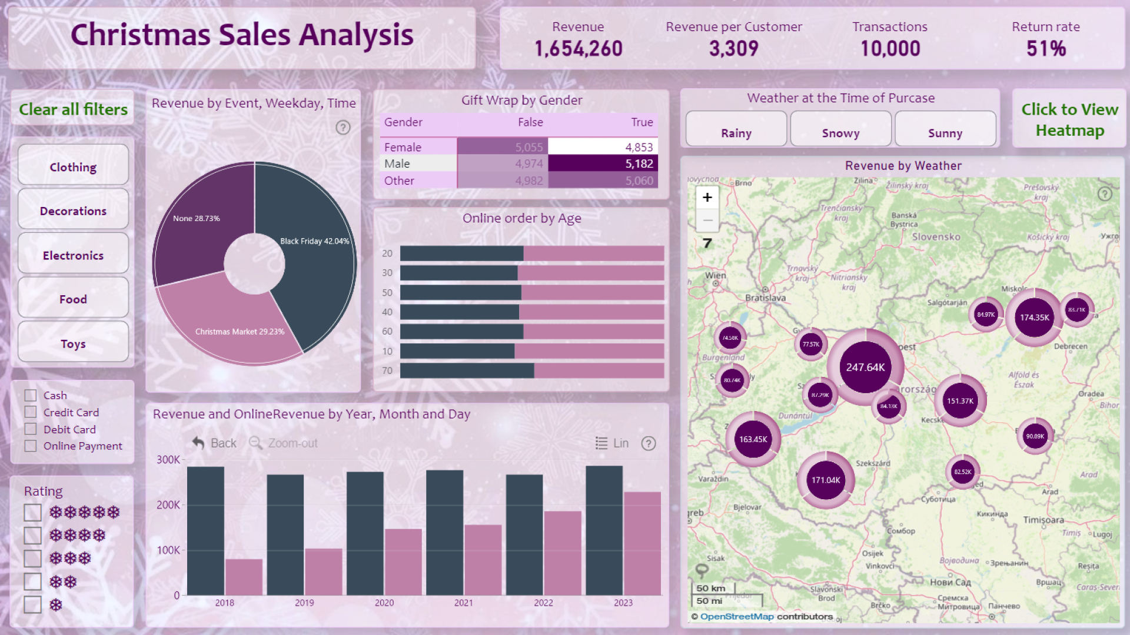Zoom in on the map
Screen dimensions: 1130x635
pyautogui.click(x=707, y=198)
